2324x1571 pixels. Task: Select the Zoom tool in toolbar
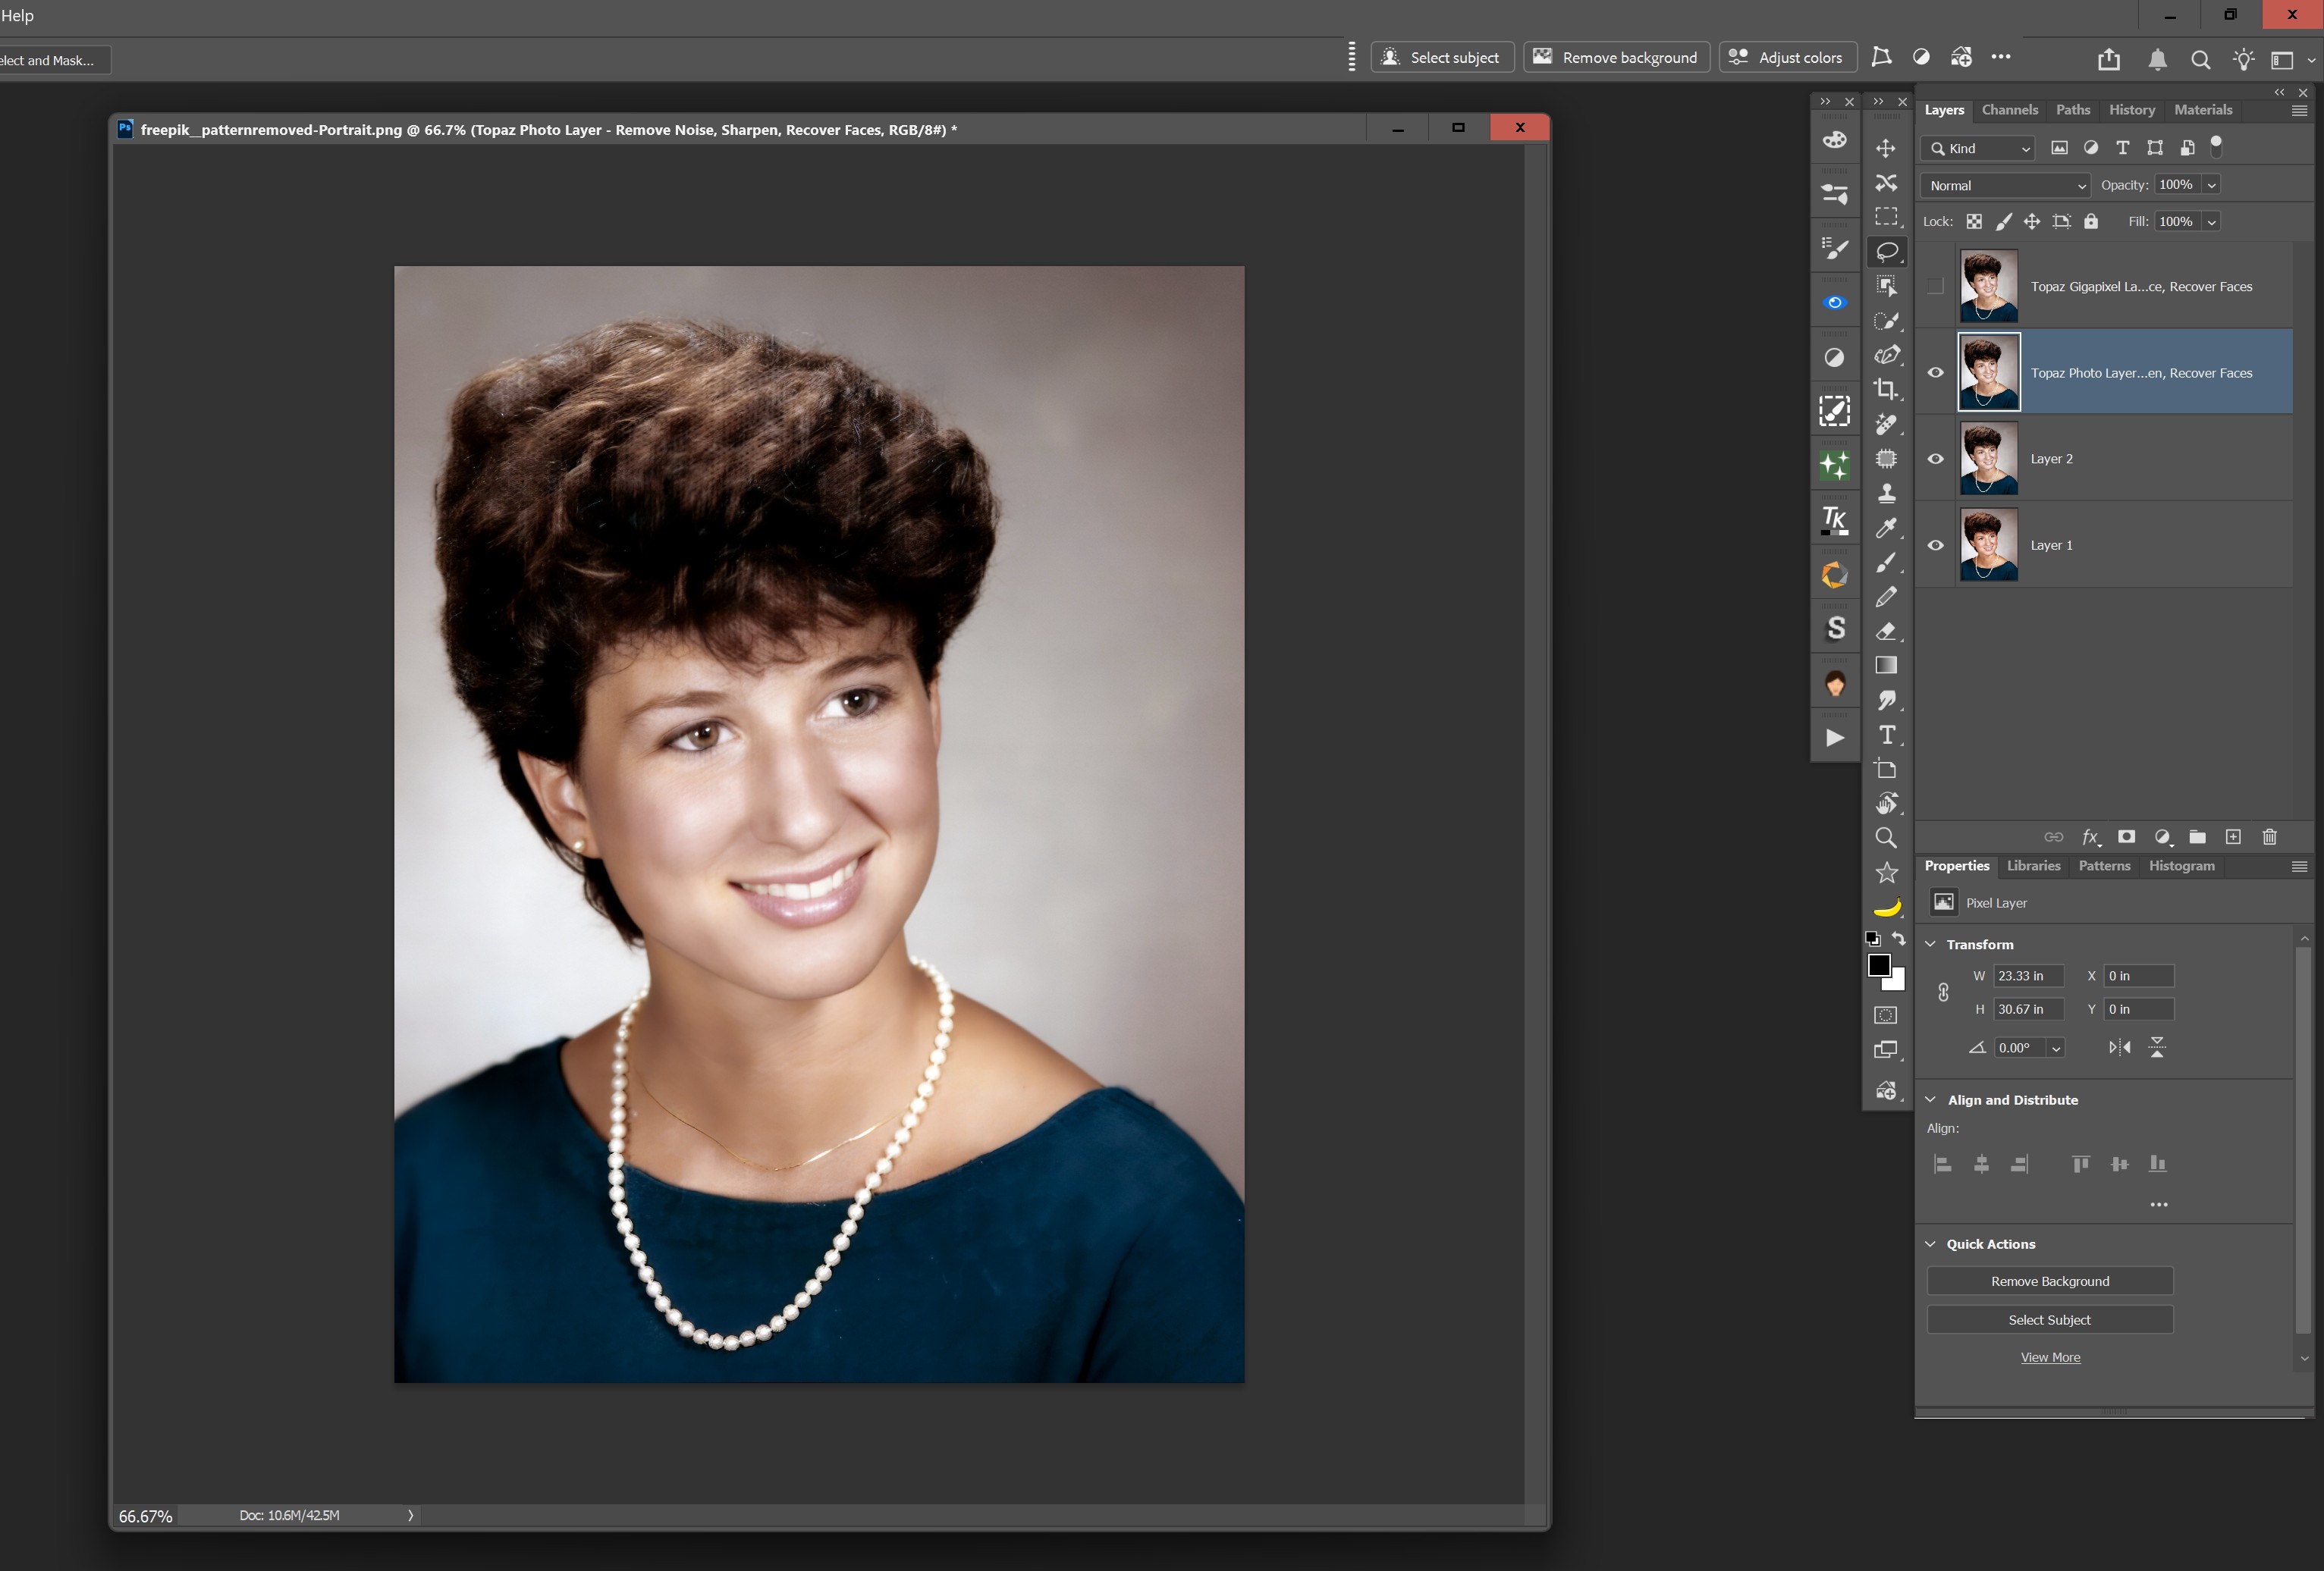pos(1885,838)
